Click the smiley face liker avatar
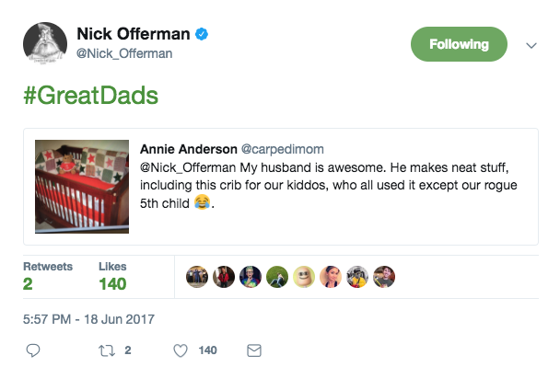Viewport: 560px width, 367px height. point(304,277)
